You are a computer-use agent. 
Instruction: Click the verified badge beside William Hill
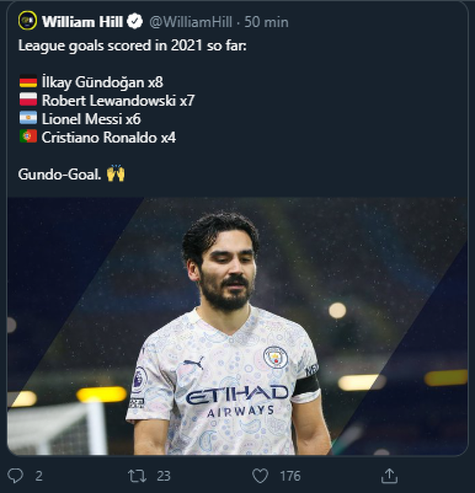click(135, 22)
